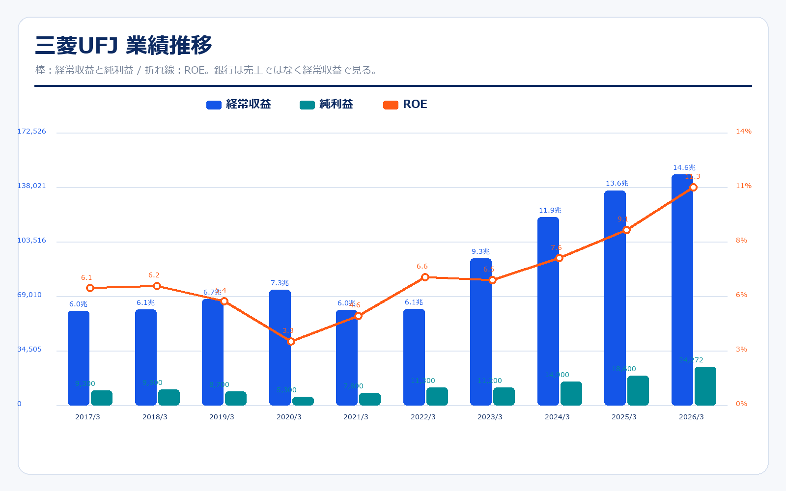Click the 2019/3 ROE line point
This screenshot has height=491, width=786.
pyautogui.click(x=224, y=301)
